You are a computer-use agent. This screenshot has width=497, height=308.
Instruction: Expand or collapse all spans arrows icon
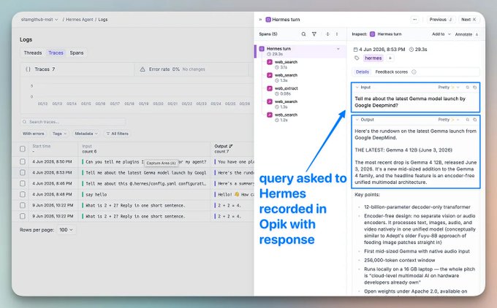coord(327,34)
